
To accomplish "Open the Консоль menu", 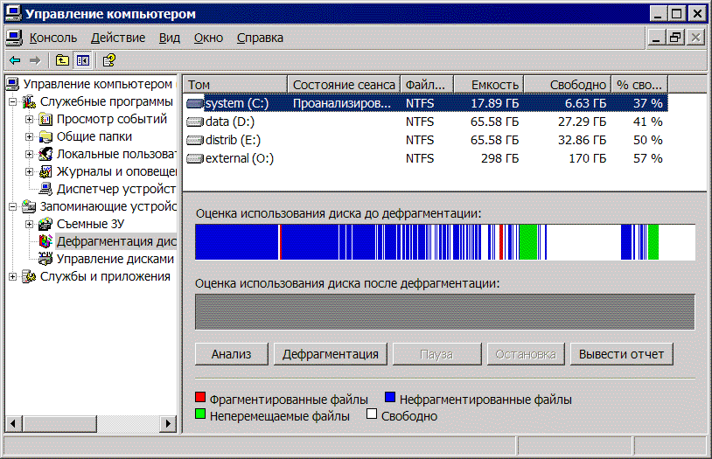I will [x=53, y=38].
